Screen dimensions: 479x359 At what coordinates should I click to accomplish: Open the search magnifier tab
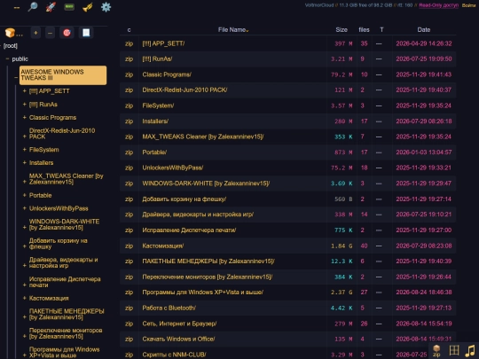point(33,7)
